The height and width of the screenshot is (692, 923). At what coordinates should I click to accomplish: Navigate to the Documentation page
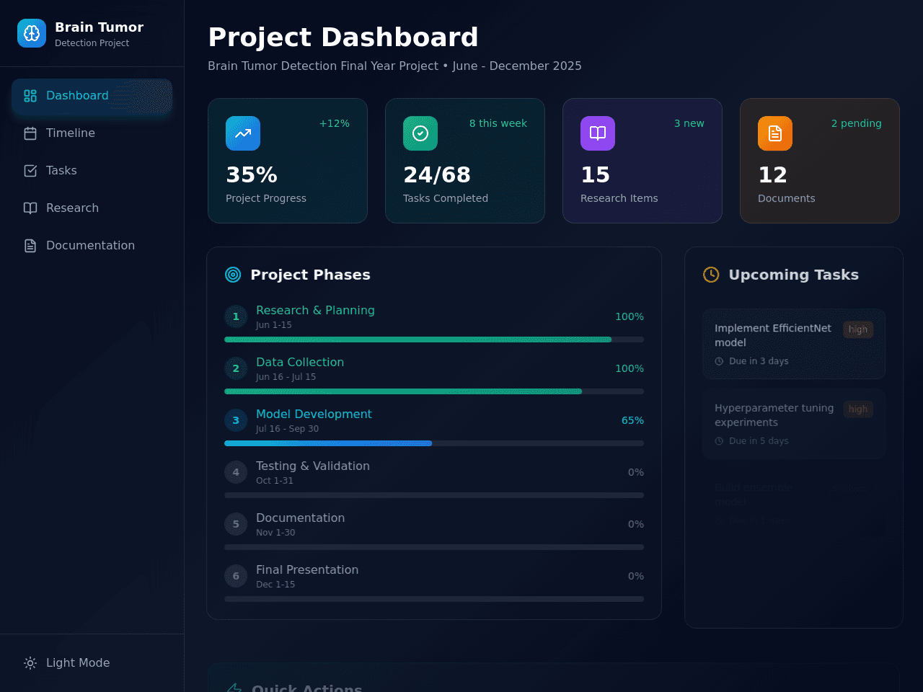click(92, 246)
